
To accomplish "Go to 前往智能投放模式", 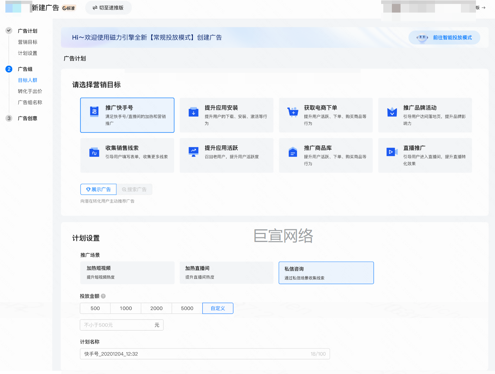I will click(x=444, y=38).
